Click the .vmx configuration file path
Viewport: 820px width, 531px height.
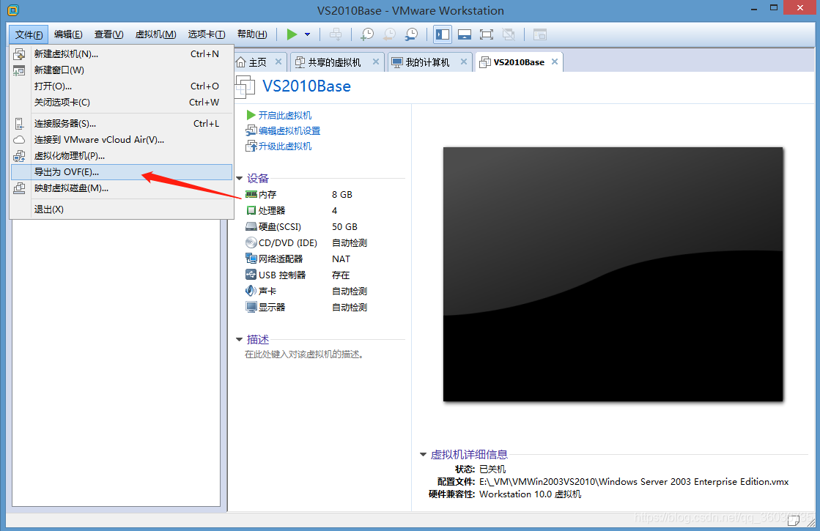(x=634, y=482)
